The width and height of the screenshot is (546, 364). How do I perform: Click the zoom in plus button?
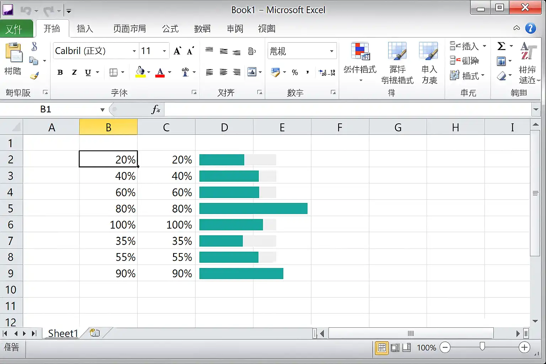524,347
